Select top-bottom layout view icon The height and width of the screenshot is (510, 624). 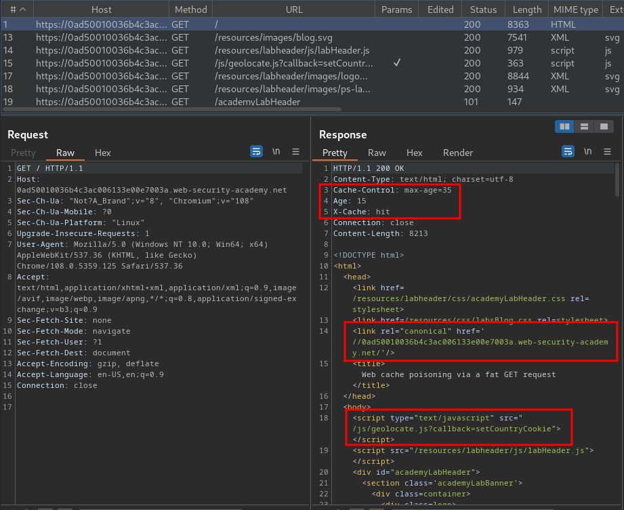[x=584, y=126]
